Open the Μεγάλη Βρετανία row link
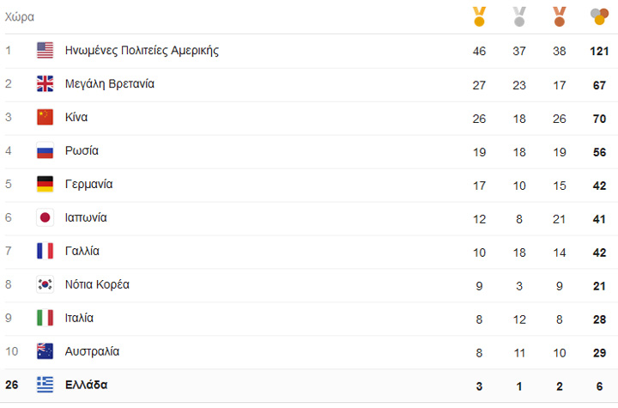618x408 pixels. (110, 84)
